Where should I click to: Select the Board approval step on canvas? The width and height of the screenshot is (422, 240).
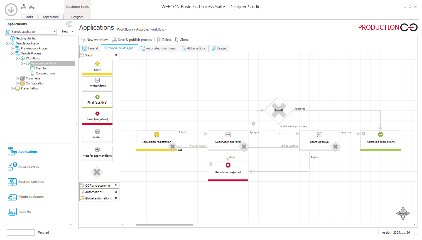click(x=320, y=141)
